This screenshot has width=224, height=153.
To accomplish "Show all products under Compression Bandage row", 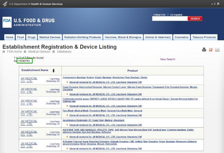I will pyautogui.click(x=106, y=82).
